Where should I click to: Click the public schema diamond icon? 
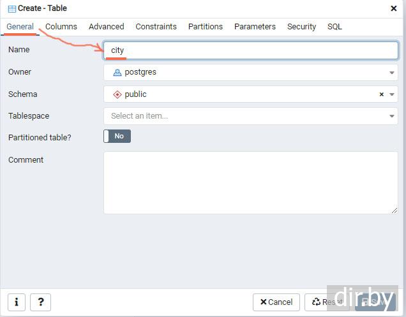pyautogui.click(x=117, y=94)
